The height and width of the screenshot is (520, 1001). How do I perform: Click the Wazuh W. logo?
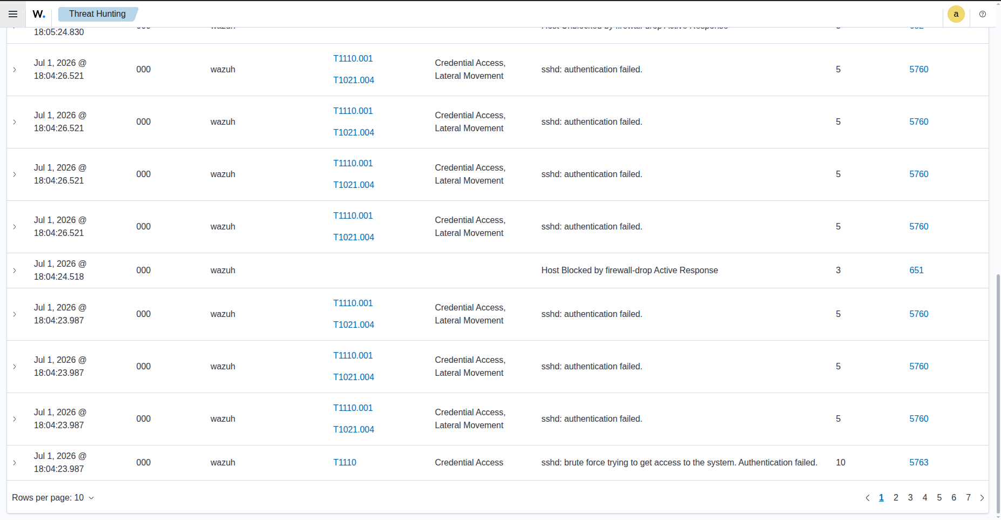[x=39, y=14]
